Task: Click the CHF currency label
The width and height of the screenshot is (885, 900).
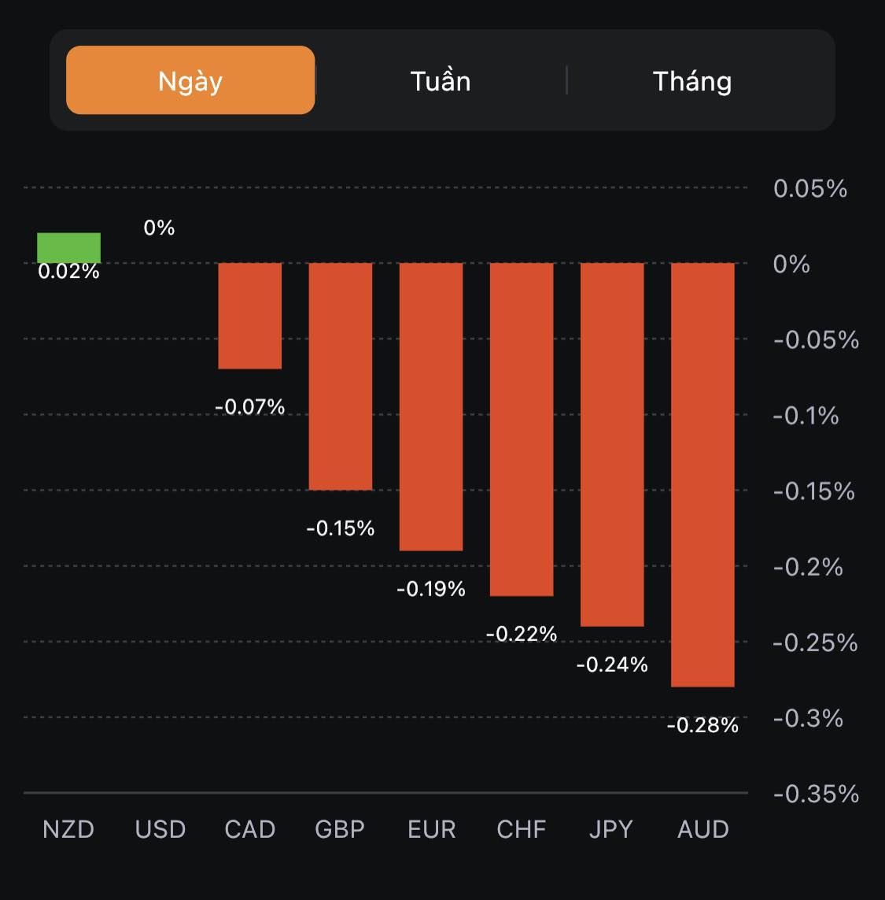Action: [522, 829]
